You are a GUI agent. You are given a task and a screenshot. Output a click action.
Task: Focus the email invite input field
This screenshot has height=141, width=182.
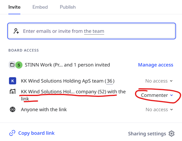(x=92, y=31)
